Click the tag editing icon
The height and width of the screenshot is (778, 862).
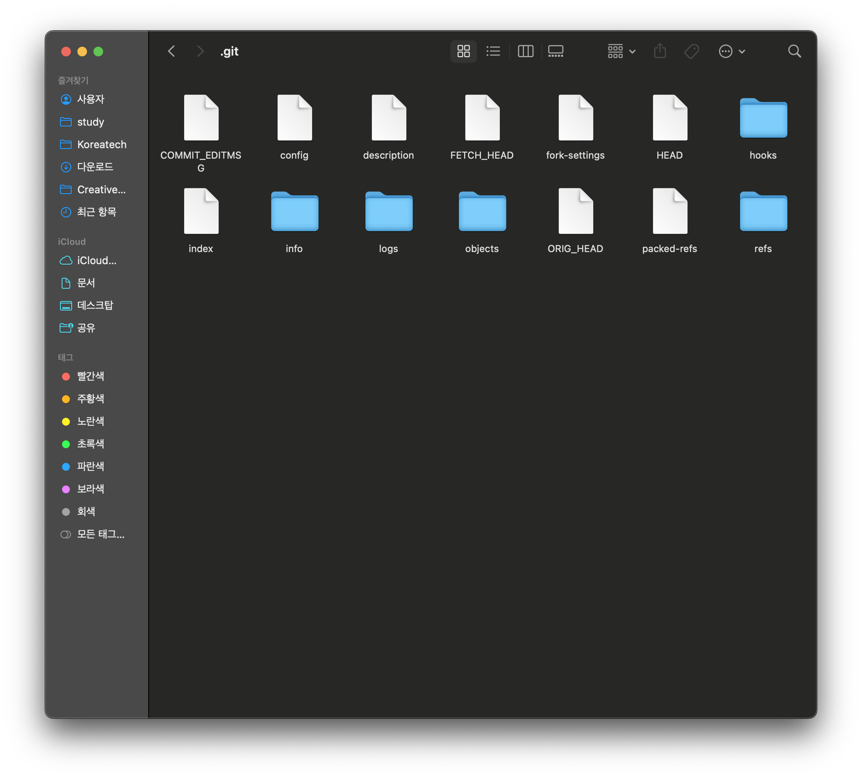(x=691, y=51)
